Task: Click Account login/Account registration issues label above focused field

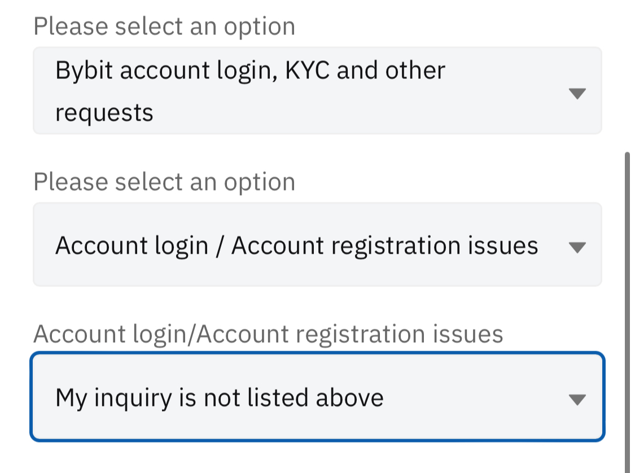Action: click(268, 334)
